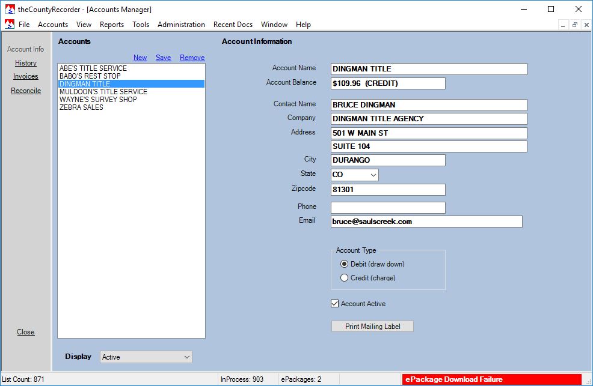Click the Remove account link
The image size is (593, 386).
click(192, 58)
